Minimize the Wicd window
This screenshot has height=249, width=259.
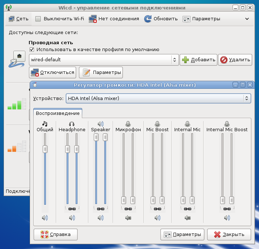tap(235, 8)
